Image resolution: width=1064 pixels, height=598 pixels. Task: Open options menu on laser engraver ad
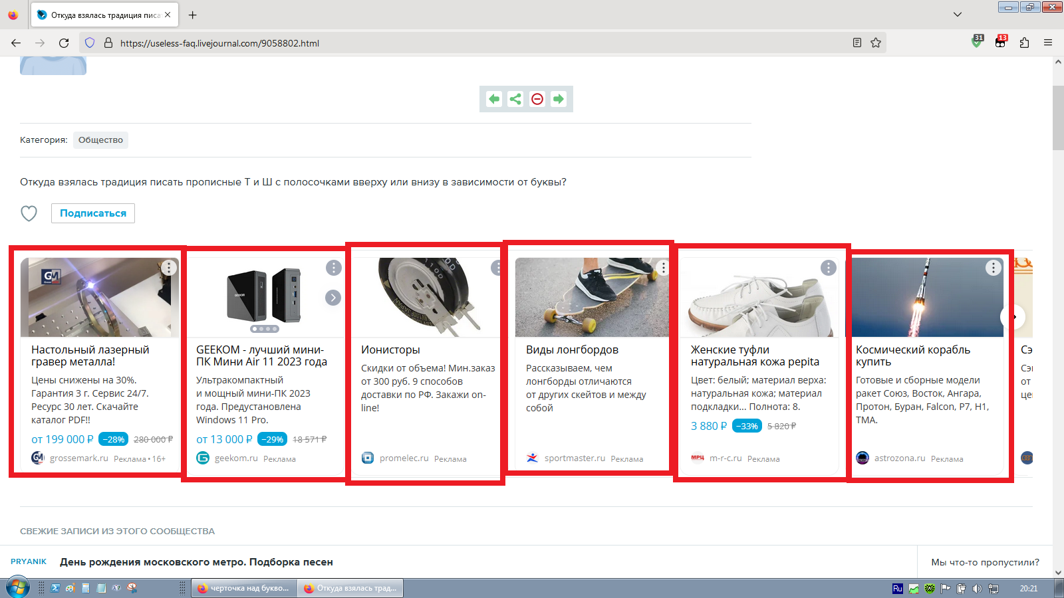[169, 268]
